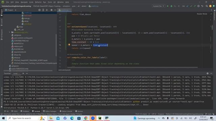216x121 pixels.
Task: Open the editor tabs three-dot menu
Action: pos(211,10)
